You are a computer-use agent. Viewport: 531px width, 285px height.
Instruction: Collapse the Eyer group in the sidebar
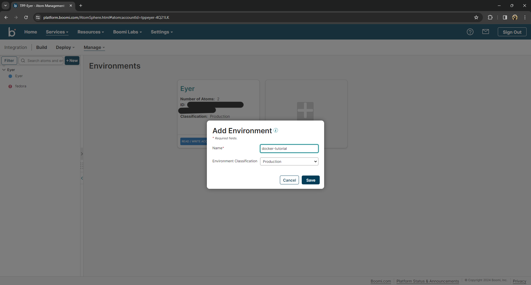(x=4, y=70)
